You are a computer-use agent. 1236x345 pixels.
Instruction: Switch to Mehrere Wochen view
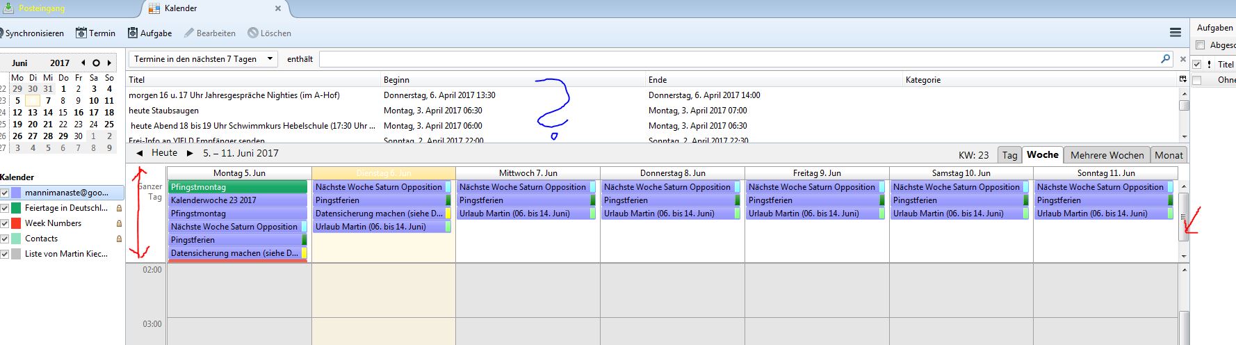pos(1107,155)
